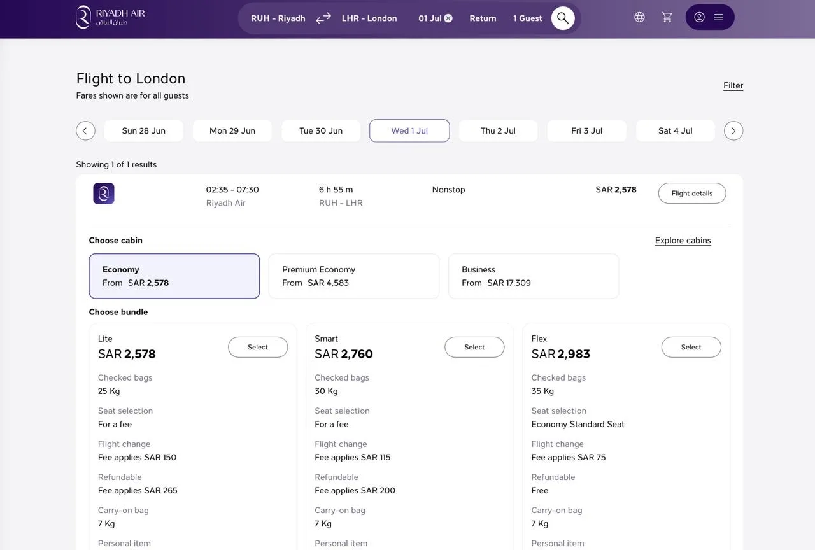Clear the 01 Jul date with x icon

(448, 18)
